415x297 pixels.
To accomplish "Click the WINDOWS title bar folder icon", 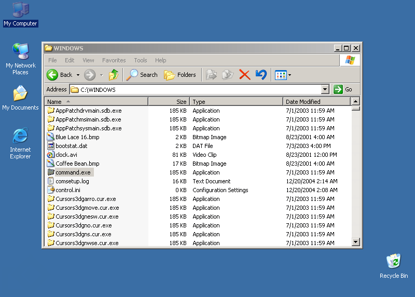I will tap(48, 48).
